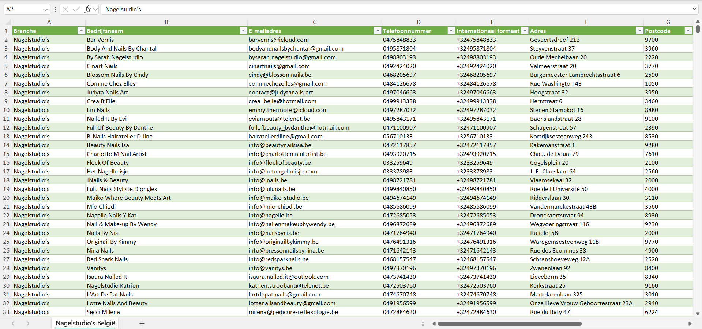Open Branche column filter dropdown
This screenshot has width=702, height=329.
[81, 31]
